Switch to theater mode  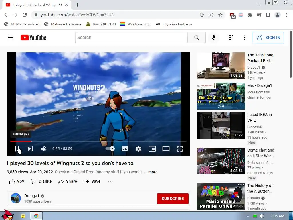[x=166, y=149]
